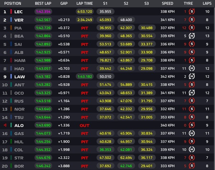Click COL's green S2 time 42.081
Image resolution: width=215 pixels, height=170 pixels.
point(126,150)
